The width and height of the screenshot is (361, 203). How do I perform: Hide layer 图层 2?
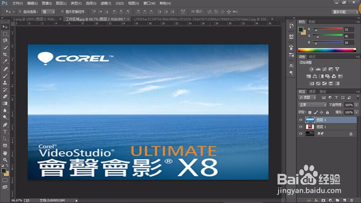click(301, 120)
